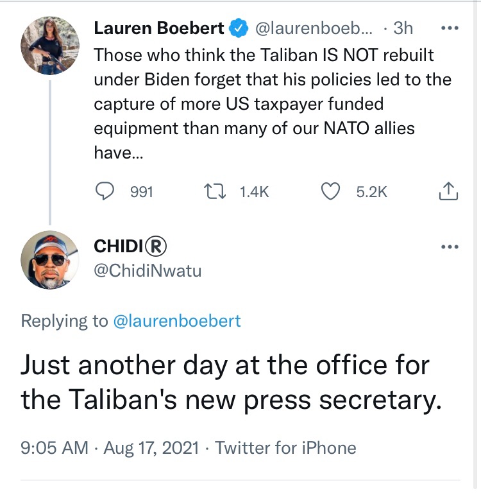Image resolution: width=481 pixels, height=493 pixels.
Task: Click the blue verified badge
Action: pyautogui.click(x=239, y=29)
